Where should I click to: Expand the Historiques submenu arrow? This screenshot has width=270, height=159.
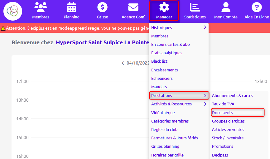tap(205, 27)
